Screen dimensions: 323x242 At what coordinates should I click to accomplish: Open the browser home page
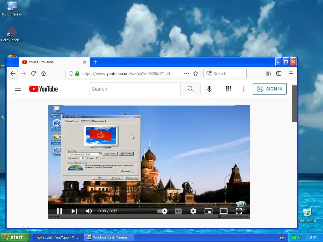(44, 73)
